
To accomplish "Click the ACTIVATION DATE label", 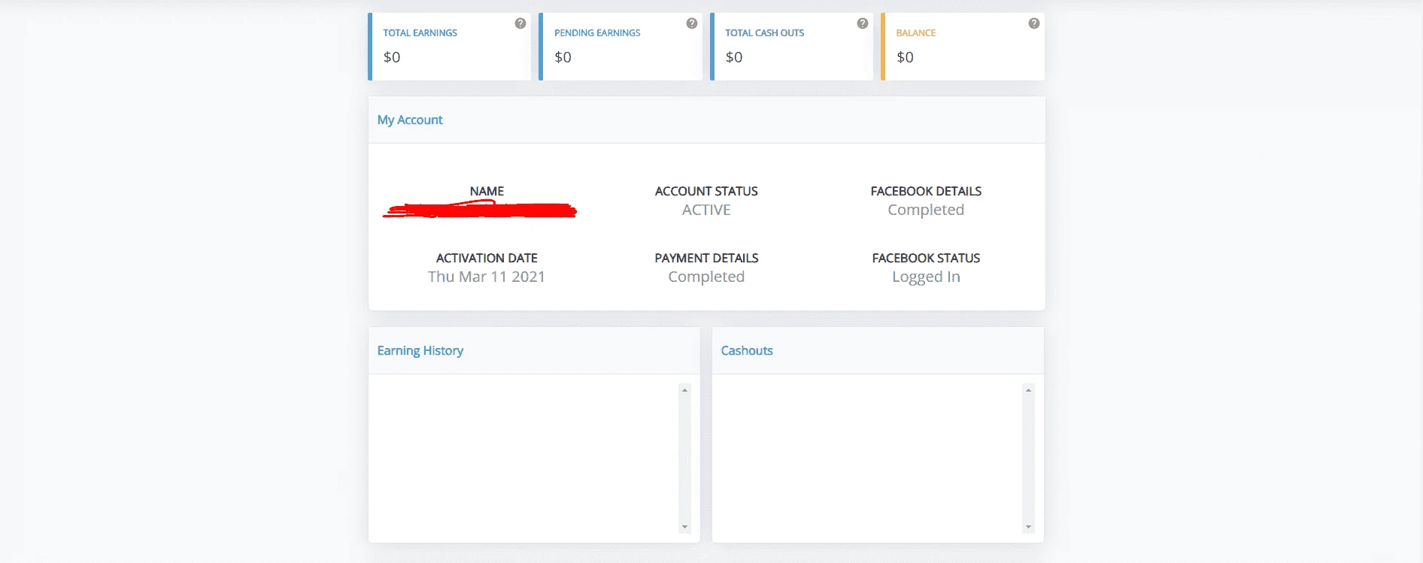I will click(487, 259).
